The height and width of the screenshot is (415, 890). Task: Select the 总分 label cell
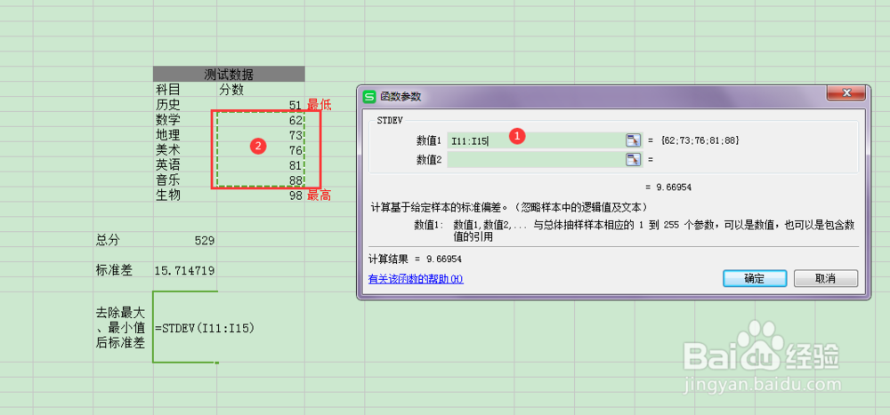[123, 241]
